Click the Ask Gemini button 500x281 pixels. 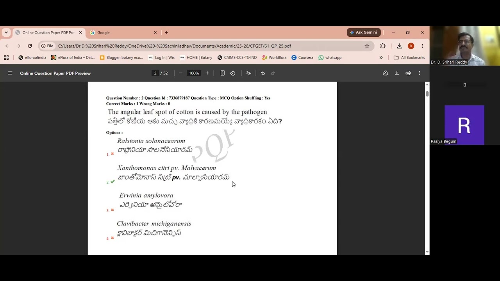[364, 32]
